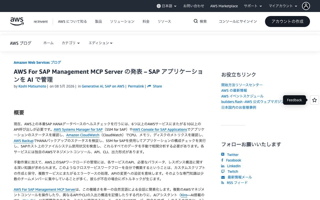Open the user profile icon
Viewport: 320px width, 200px height.
(306, 6)
